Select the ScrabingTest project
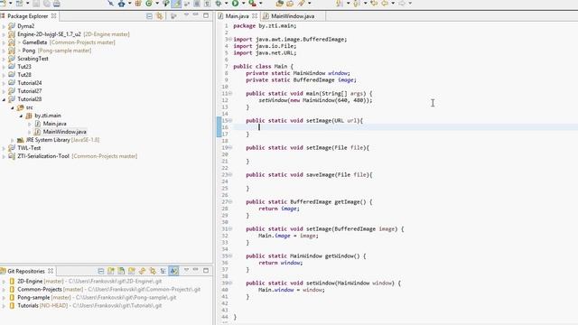Screen dimensions: 578x325 pos(33,59)
